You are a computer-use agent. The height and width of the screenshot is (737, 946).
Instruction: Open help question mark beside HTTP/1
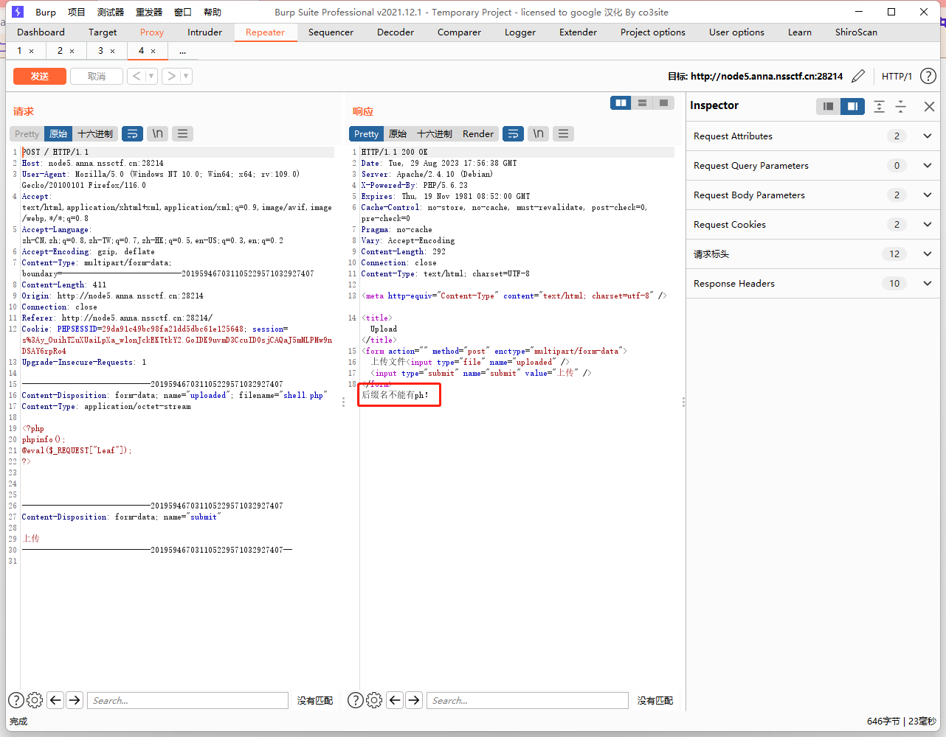click(x=928, y=76)
